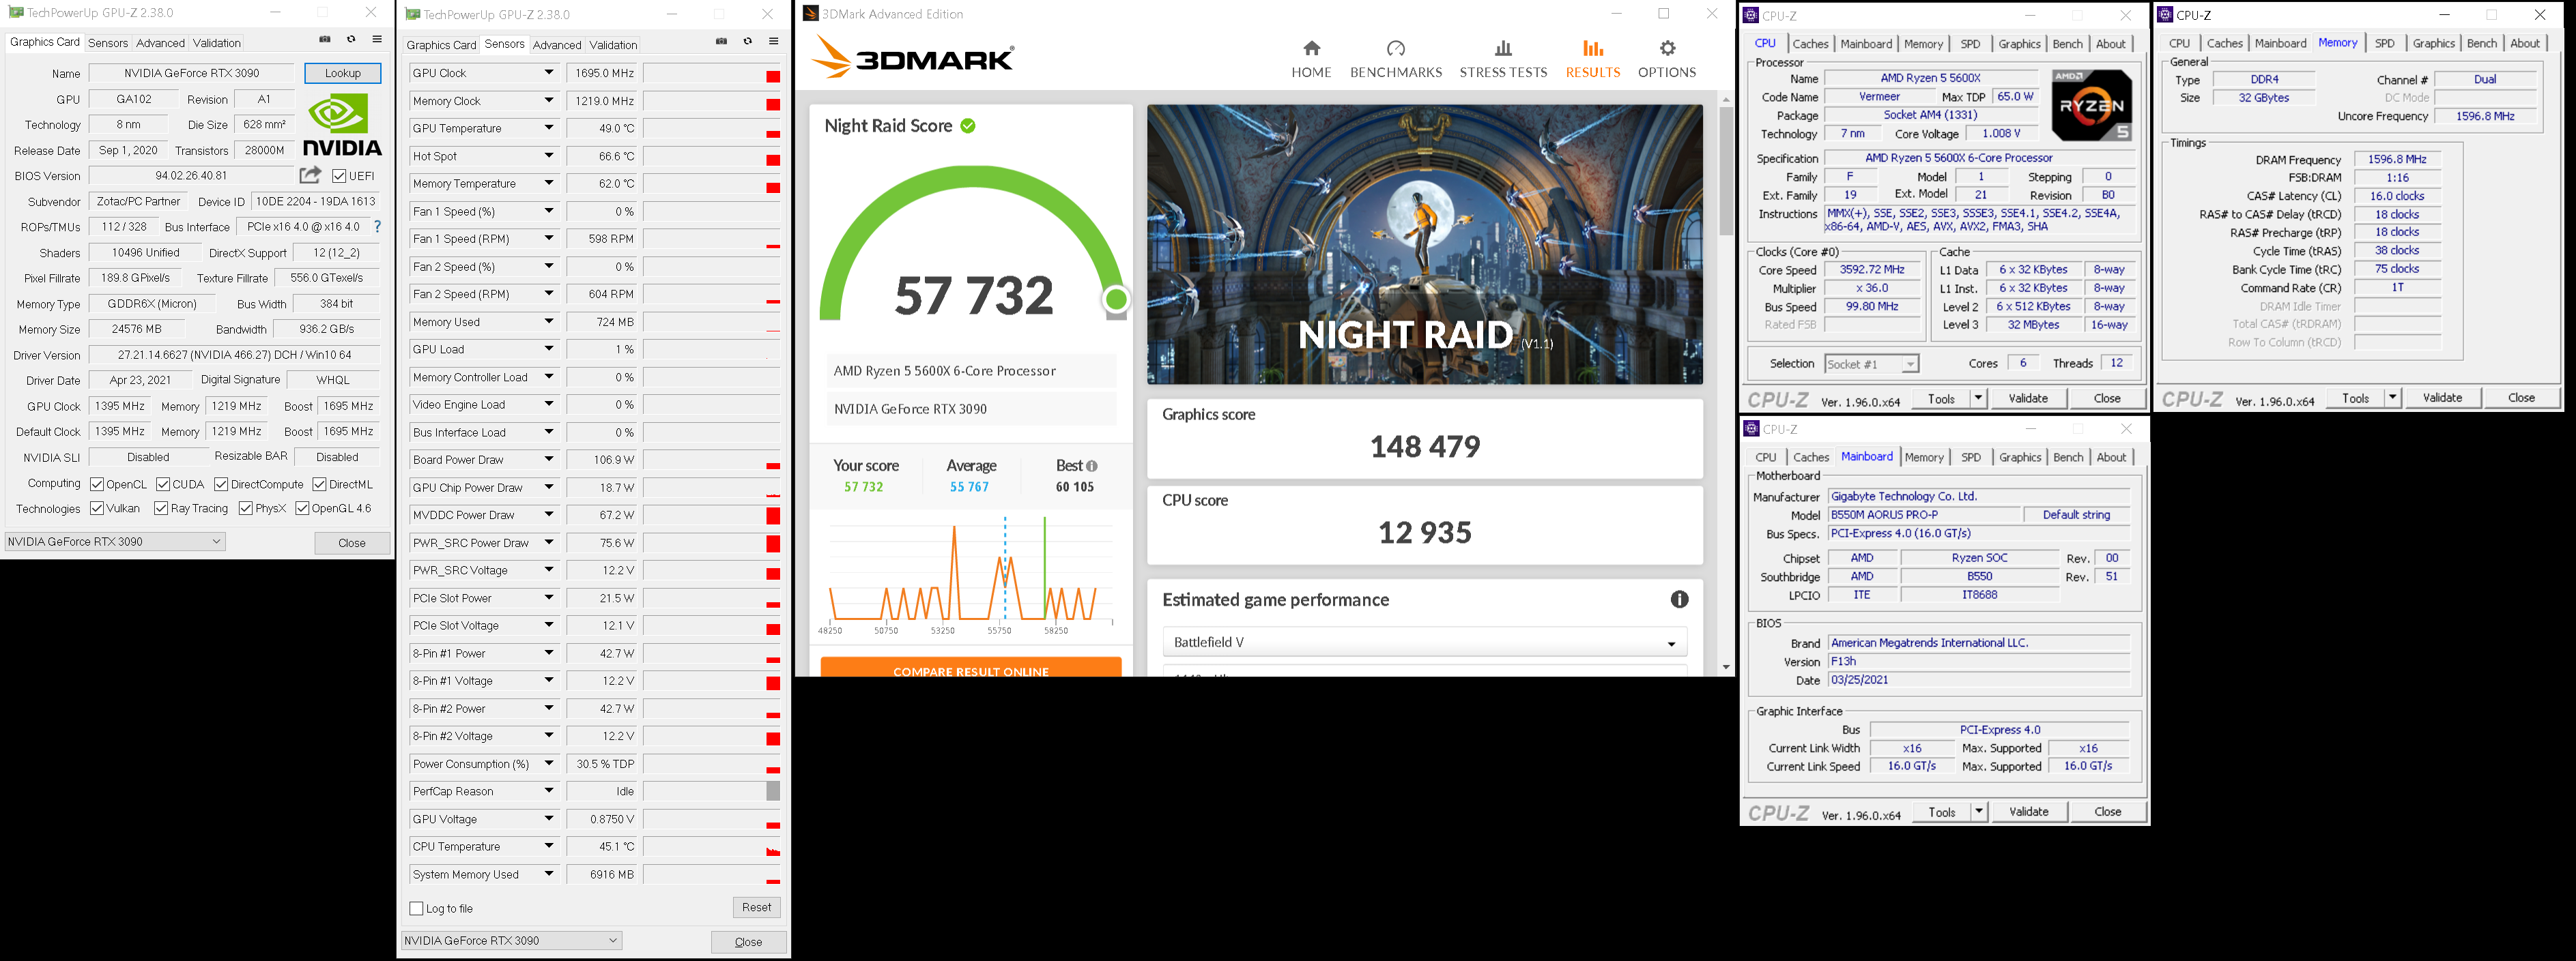
Task: Click the refresh icon in the GPU-Z Sensors window
Action: (748, 41)
